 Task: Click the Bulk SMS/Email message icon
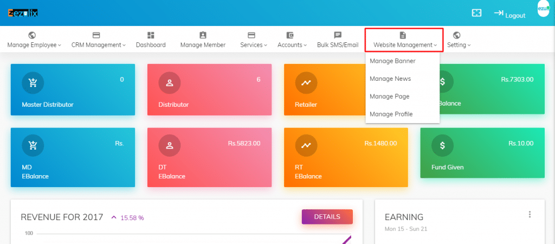pyautogui.click(x=338, y=35)
